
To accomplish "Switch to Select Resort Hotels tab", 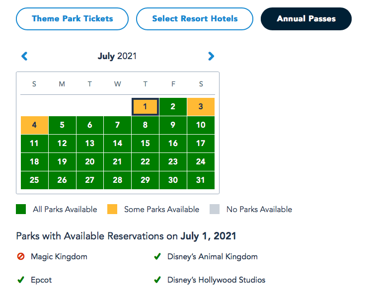I will pos(195,19).
